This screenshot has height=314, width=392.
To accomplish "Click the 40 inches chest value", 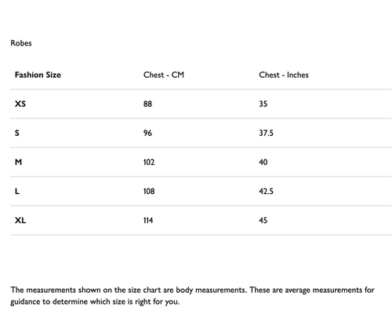I will [263, 162].
